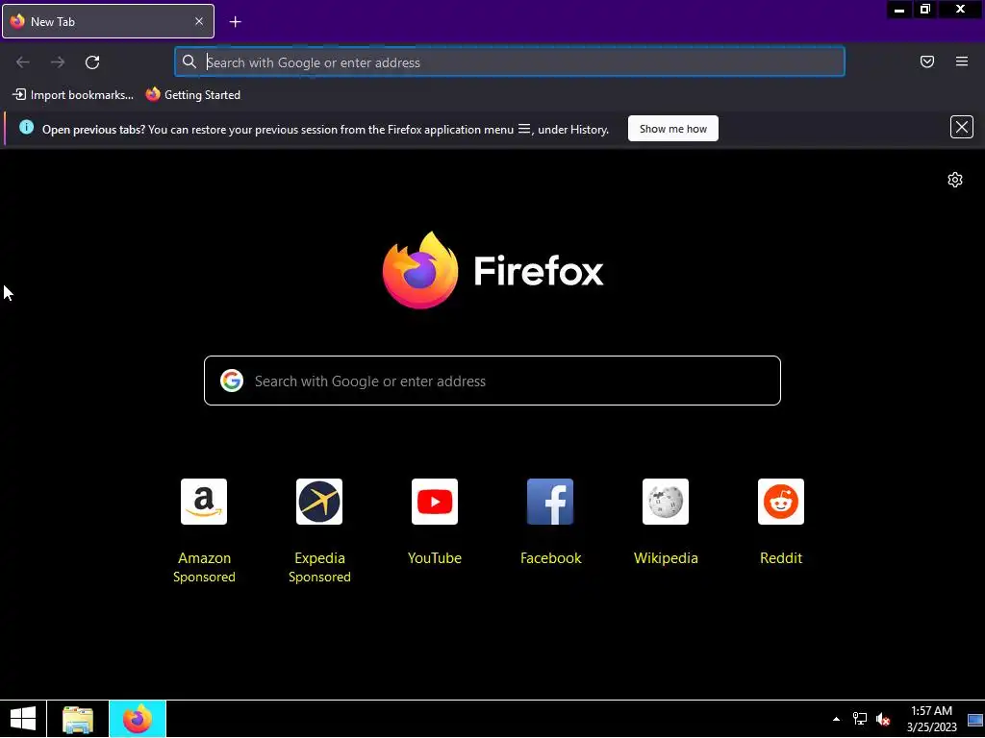Click the magnifier icon in the address bar
The height and width of the screenshot is (738, 985).
189,61
